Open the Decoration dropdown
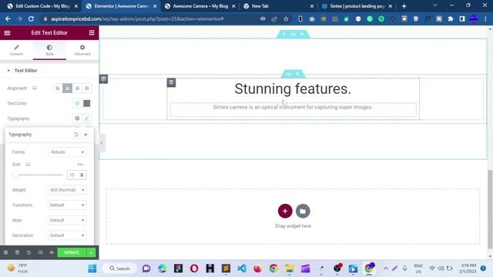493x277 pixels. coord(67,235)
